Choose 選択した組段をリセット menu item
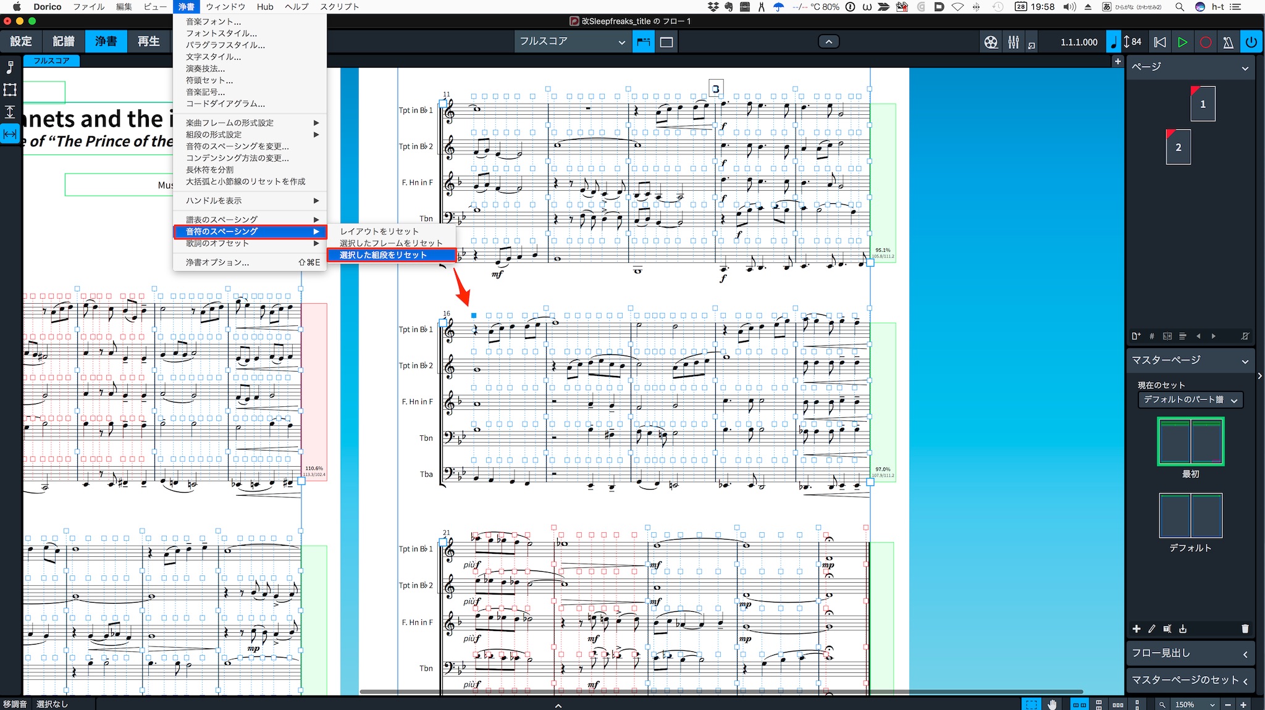This screenshot has height=710, width=1265. pos(391,255)
